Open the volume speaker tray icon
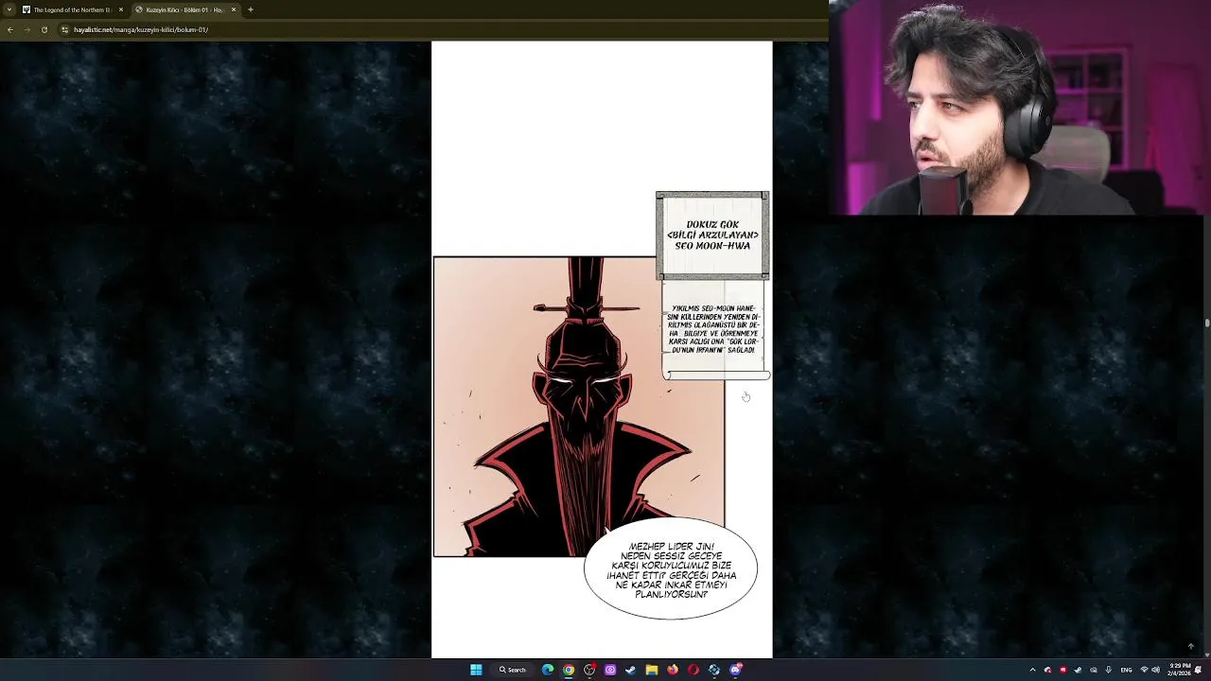 [x=1155, y=670]
